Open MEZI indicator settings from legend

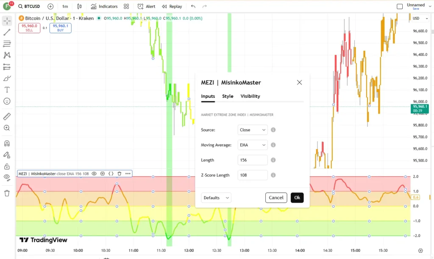(x=103, y=174)
